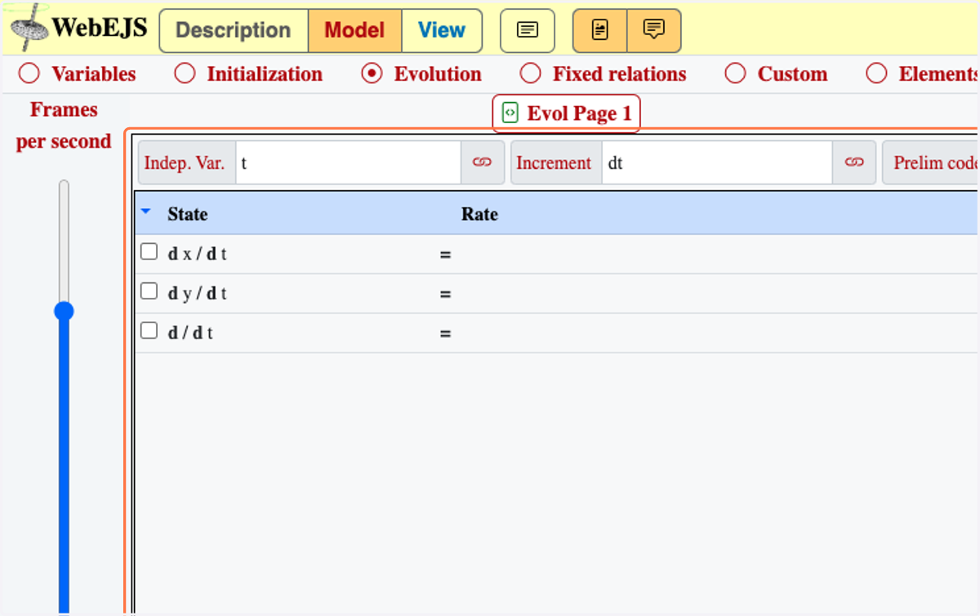Click the code icon on Evol Page 1 tab

pos(510,113)
